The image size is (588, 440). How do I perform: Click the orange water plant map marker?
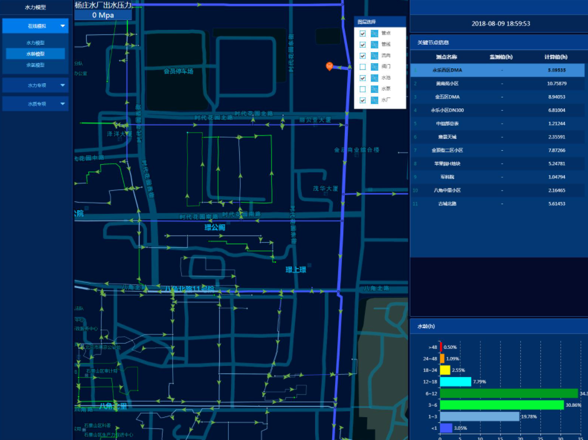329,67
